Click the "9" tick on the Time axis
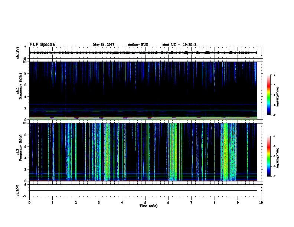 click(238, 203)
